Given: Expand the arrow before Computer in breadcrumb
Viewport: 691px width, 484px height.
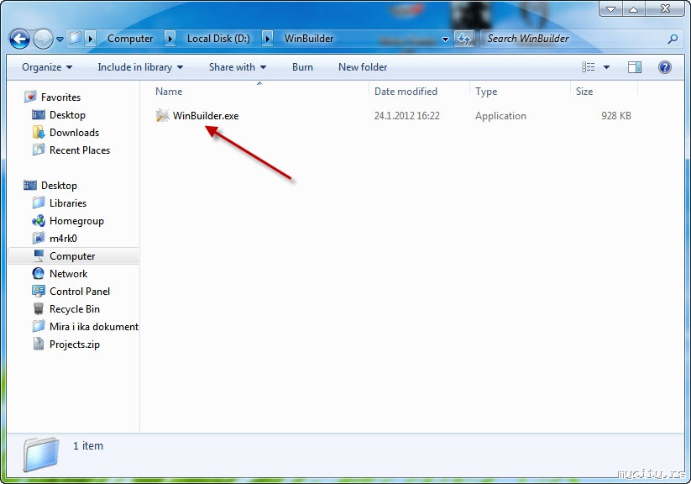Looking at the screenshot, I should [91, 39].
